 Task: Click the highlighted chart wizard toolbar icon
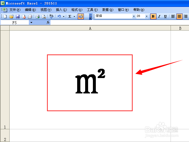81,16
